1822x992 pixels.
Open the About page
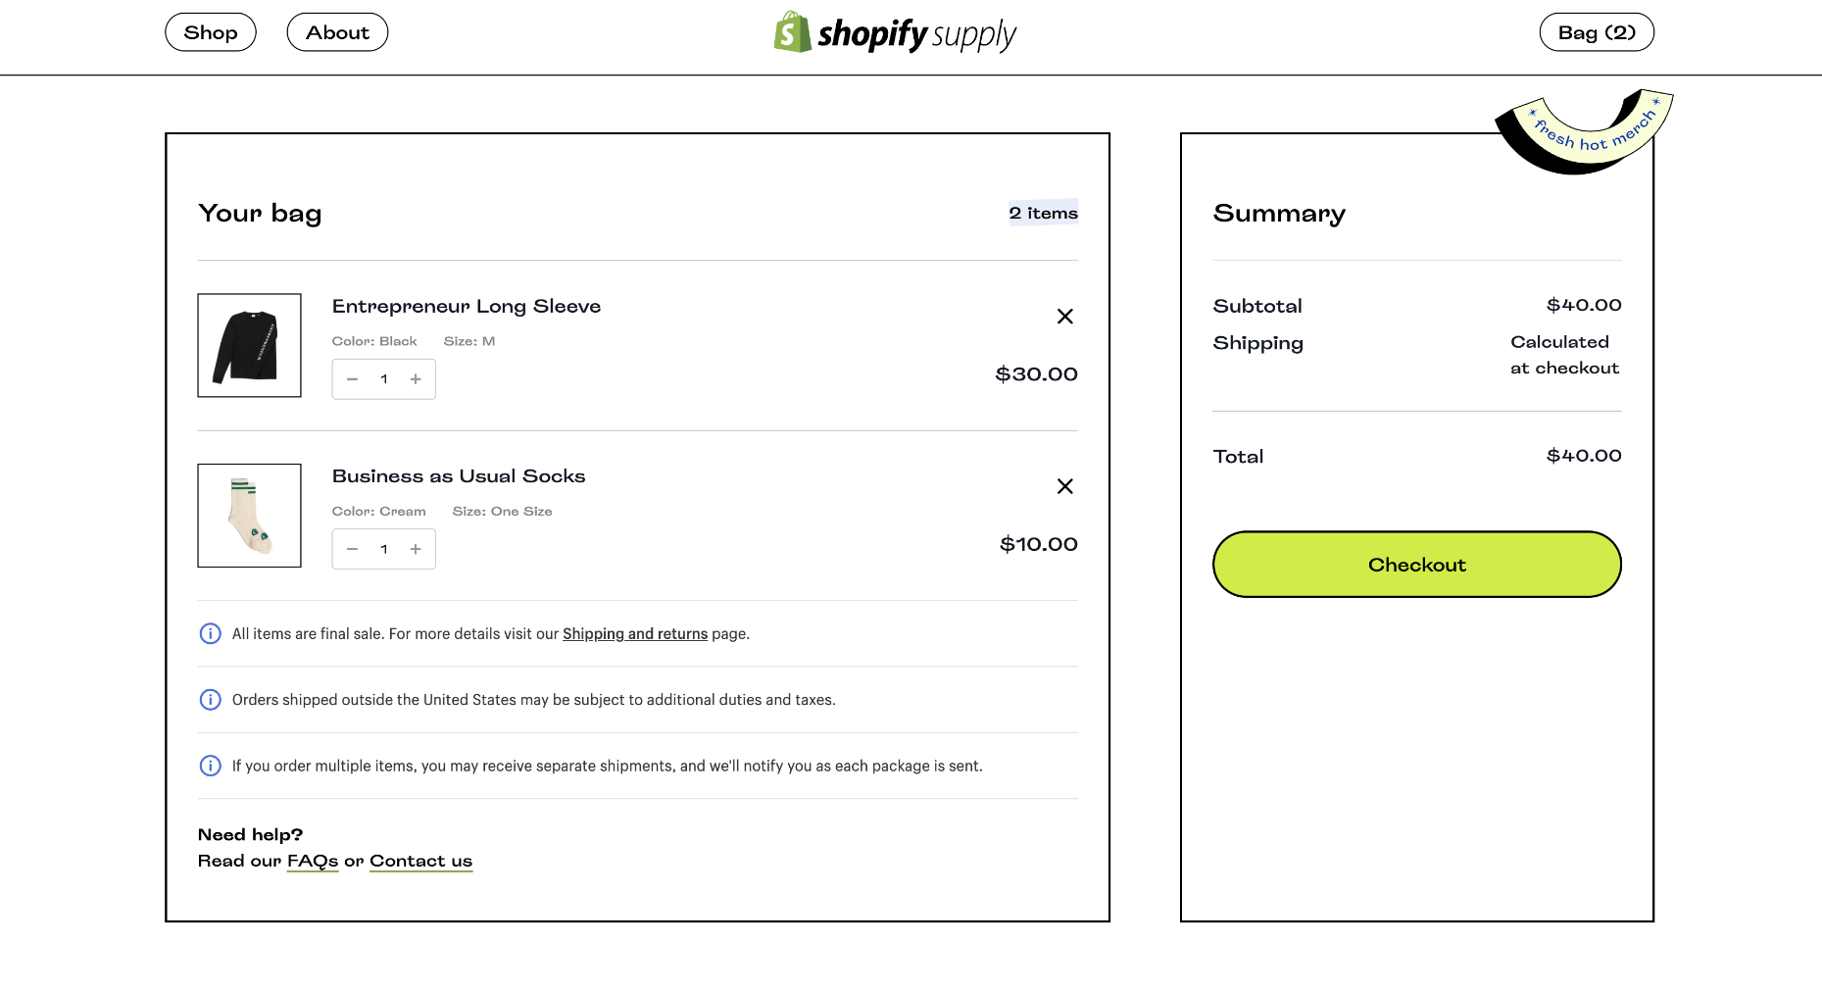(337, 31)
